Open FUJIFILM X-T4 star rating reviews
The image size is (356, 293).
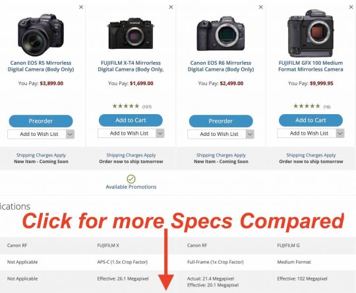click(132, 106)
